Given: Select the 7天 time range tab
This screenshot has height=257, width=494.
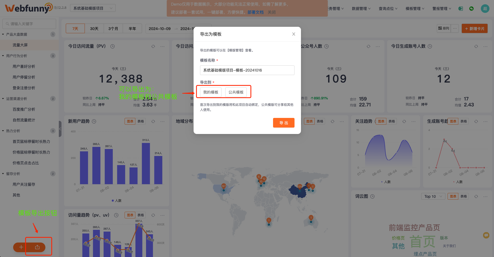Looking at the screenshot, I should click(x=75, y=28).
